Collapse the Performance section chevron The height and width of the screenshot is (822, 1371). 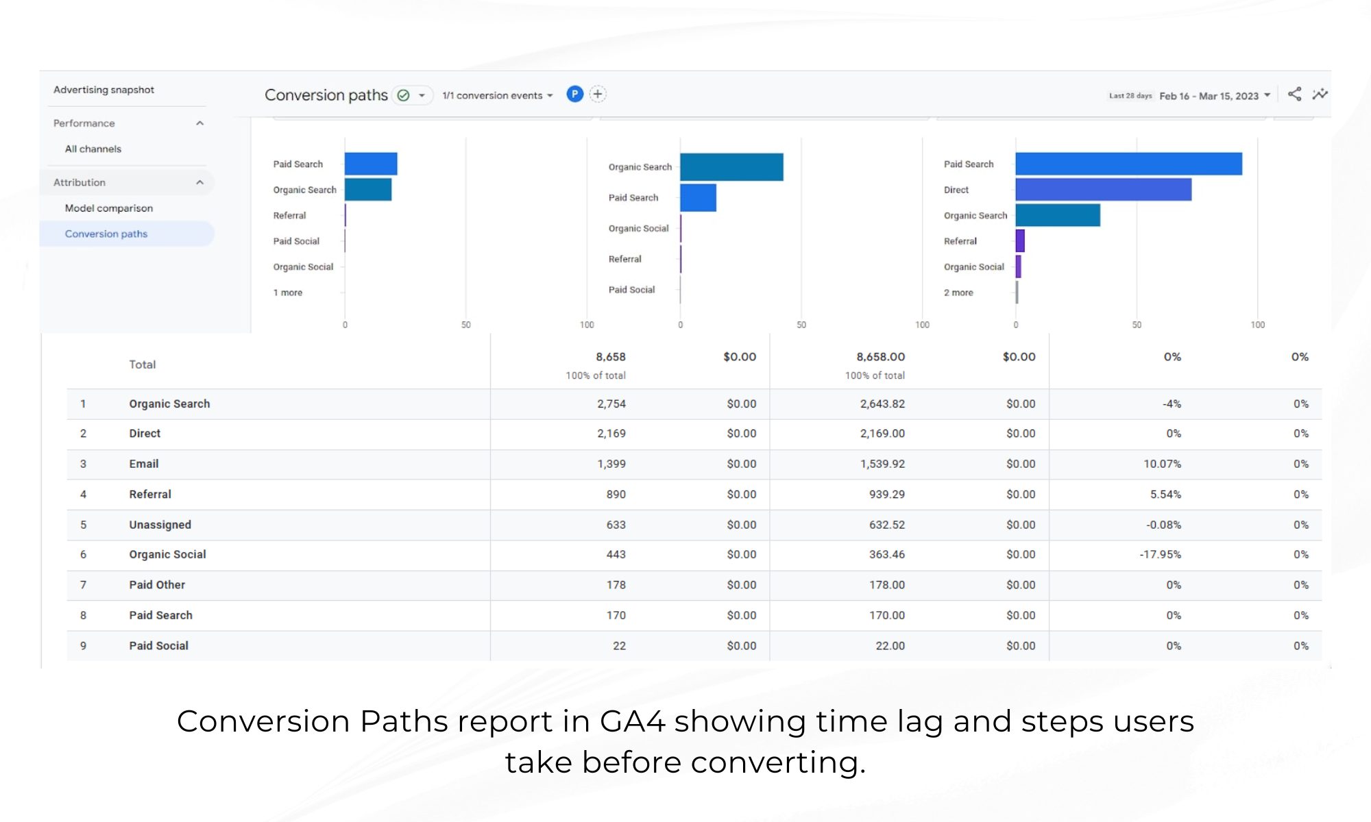(199, 123)
